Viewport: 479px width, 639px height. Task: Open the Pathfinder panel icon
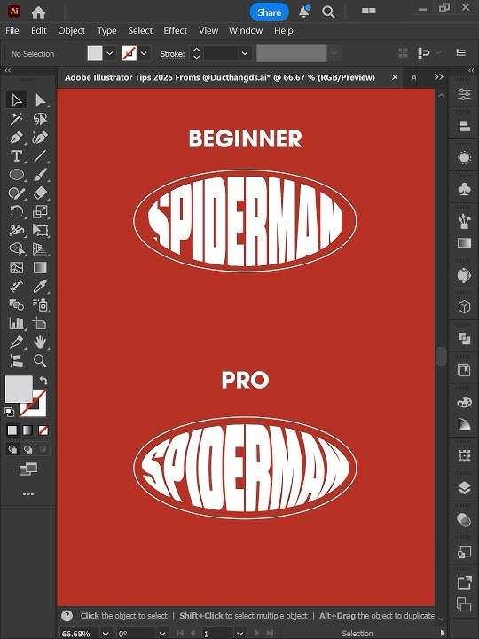[464, 338]
